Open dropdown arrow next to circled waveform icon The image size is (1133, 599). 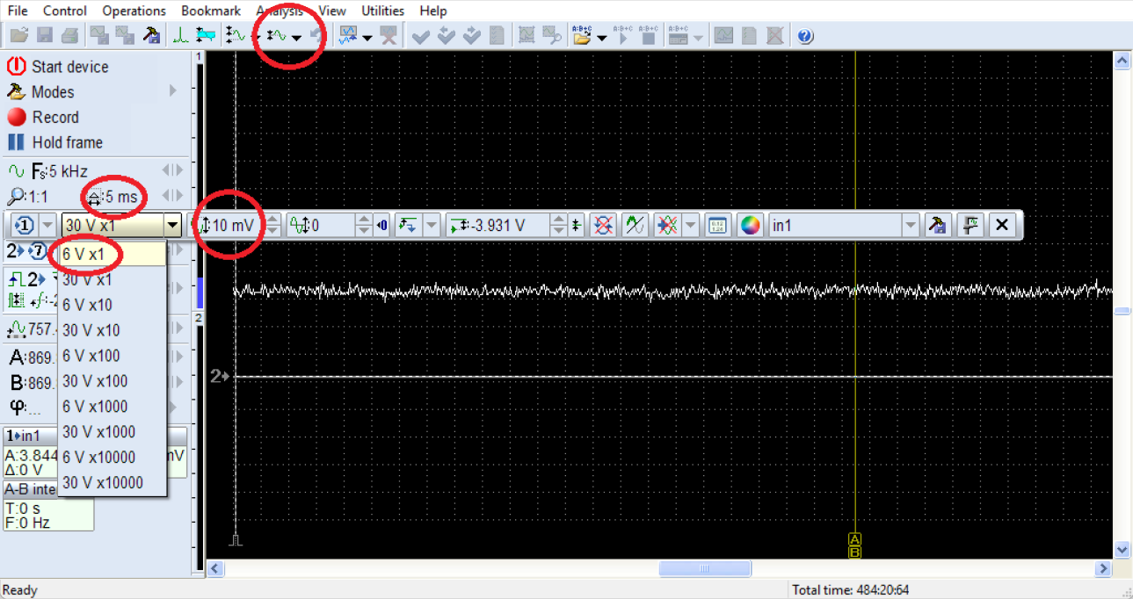297,37
